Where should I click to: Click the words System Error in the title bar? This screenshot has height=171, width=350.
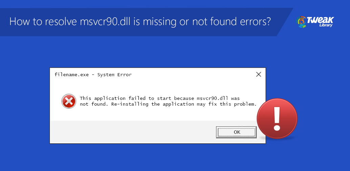coord(114,74)
